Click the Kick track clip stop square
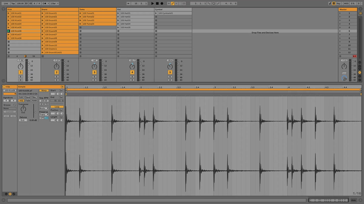 pos(9,56)
